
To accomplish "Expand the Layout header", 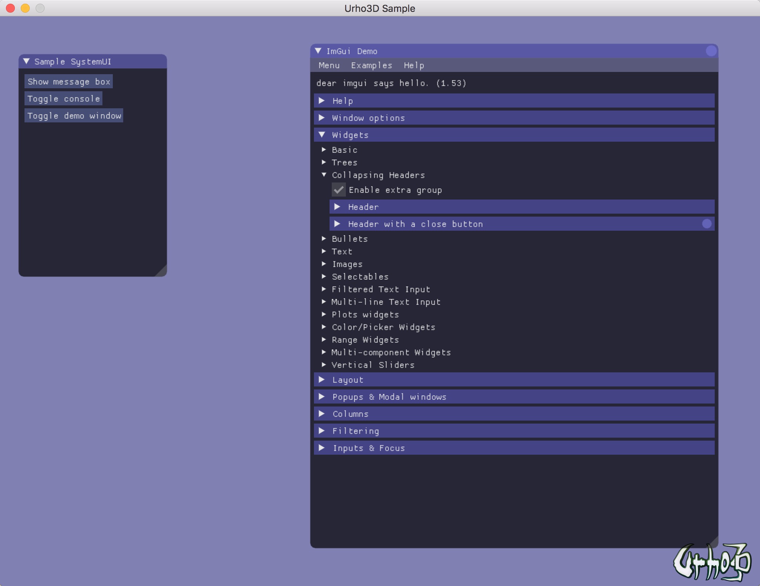I will point(514,380).
